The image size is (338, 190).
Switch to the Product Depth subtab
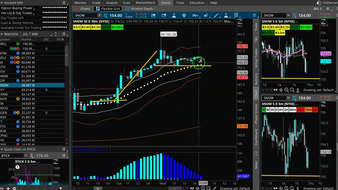tap(139, 9)
